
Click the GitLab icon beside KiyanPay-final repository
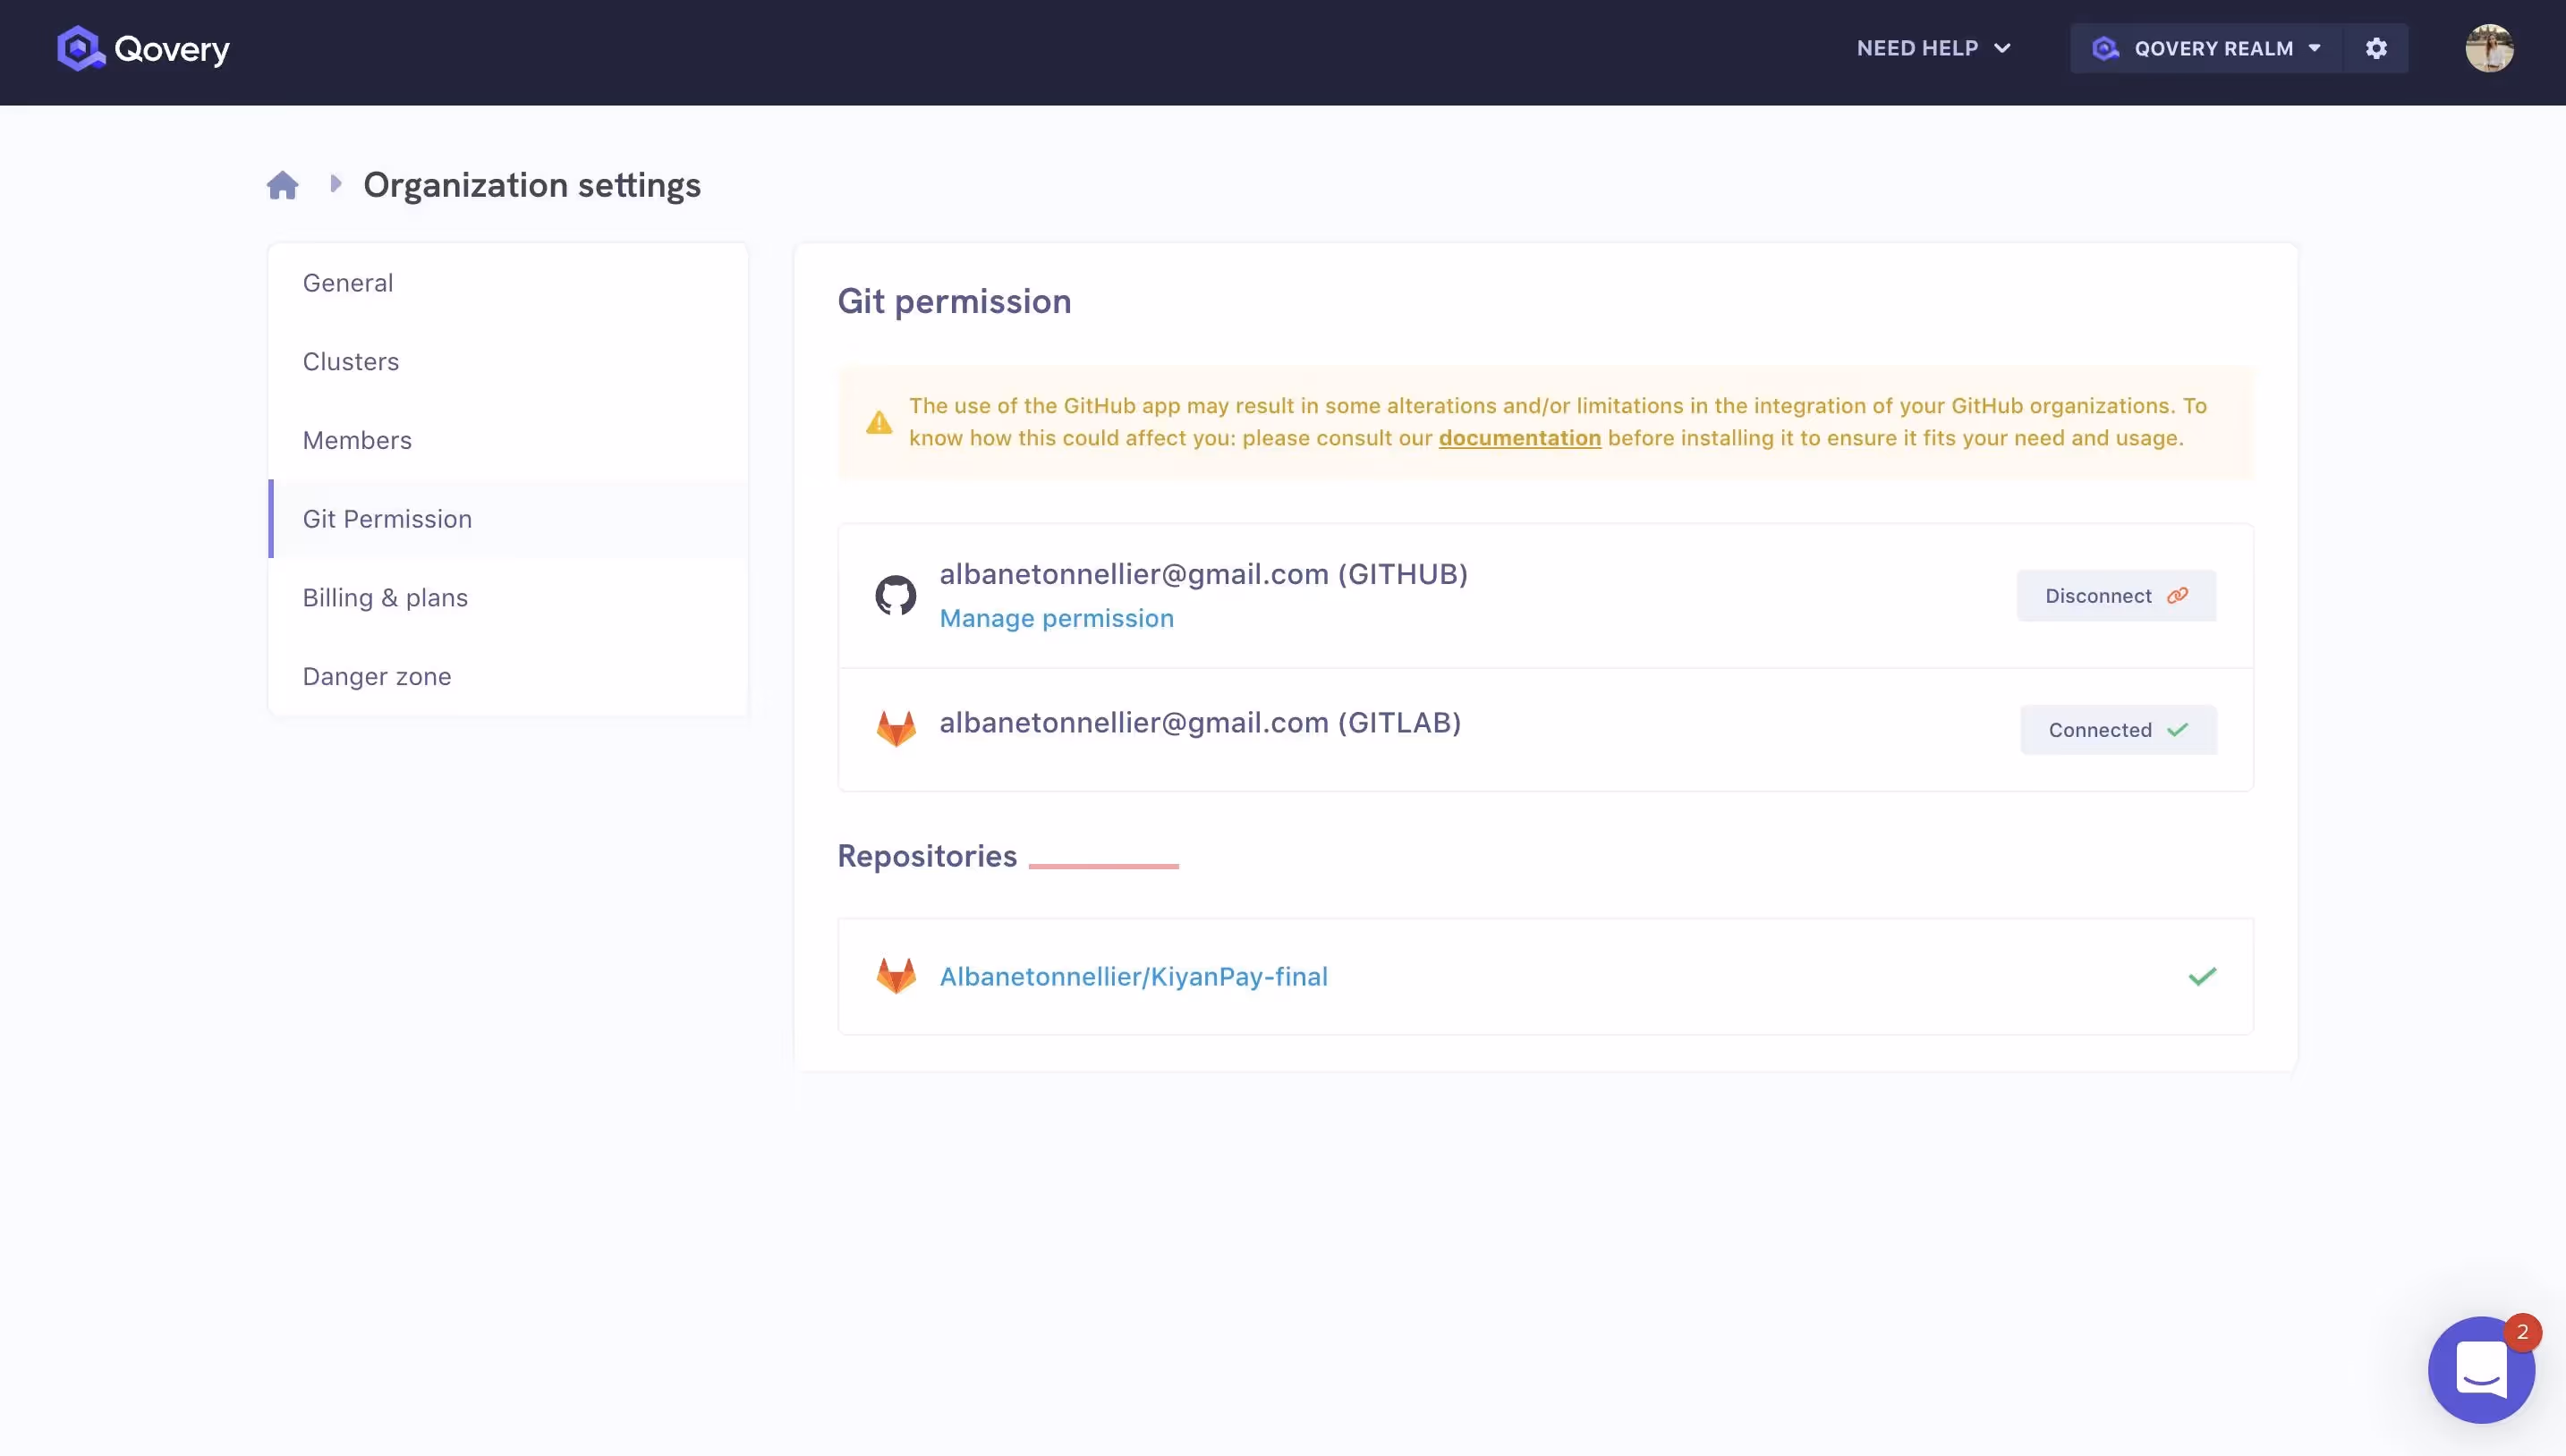(896, 975)
